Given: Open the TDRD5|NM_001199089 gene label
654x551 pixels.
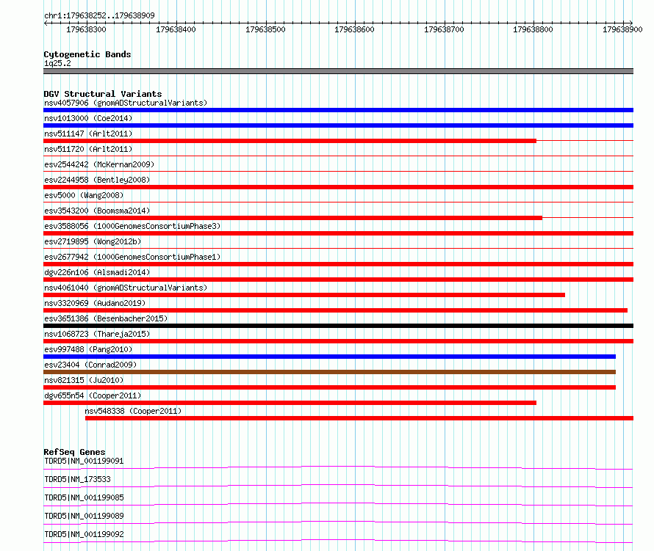Looking at the screenshot, I should [84, 516].
